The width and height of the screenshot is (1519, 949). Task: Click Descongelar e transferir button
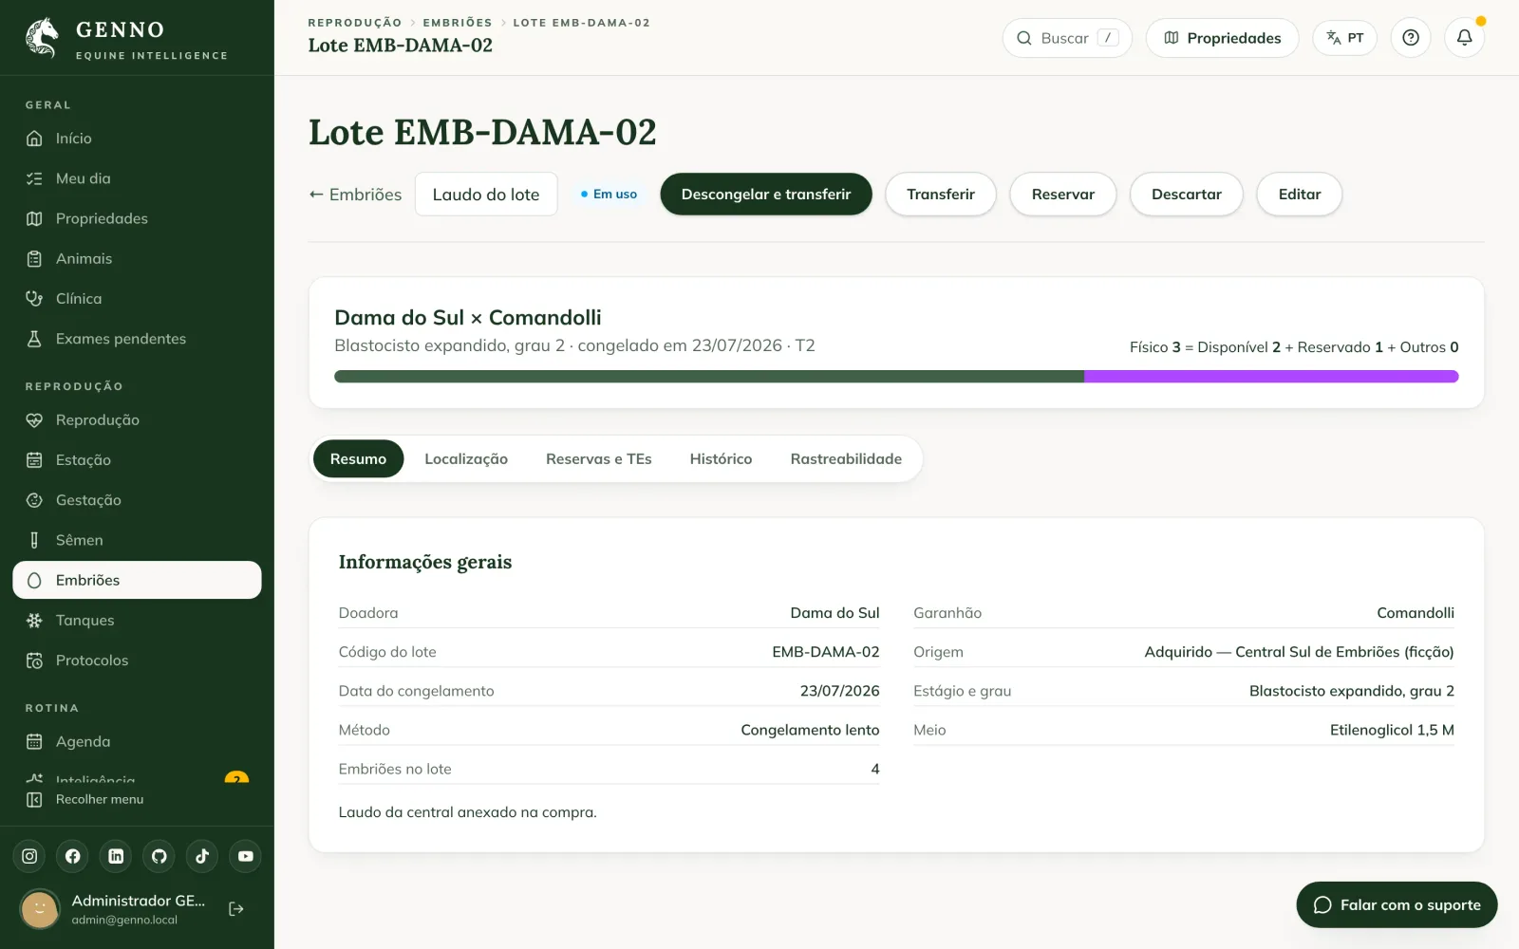[x=766, y=195]
